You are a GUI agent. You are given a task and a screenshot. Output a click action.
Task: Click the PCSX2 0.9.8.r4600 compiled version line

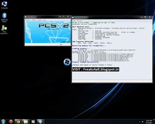point(94,23)
